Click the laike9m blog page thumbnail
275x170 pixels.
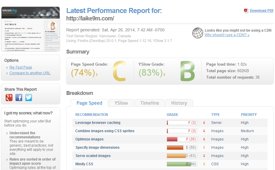31,29
